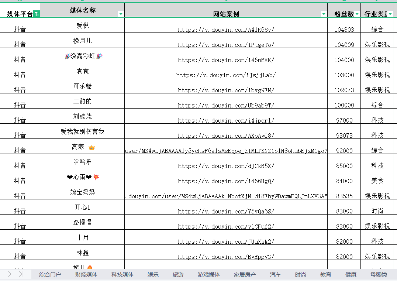The image size is (397, 281).
Task: Select 美食 category cell
Action: pyautogui.click(x=377, y=181)
